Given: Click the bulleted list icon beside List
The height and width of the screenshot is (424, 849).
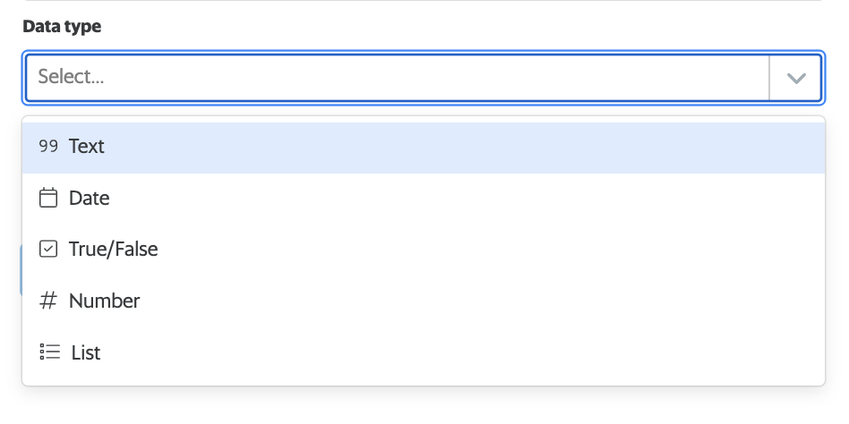Looking at the screenshot, I should [x=50, y=352].
